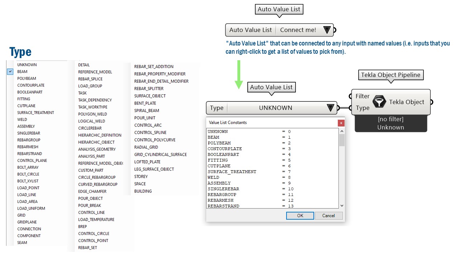Choose LOAD_POINT from the Type menu

tap(28, 188)
